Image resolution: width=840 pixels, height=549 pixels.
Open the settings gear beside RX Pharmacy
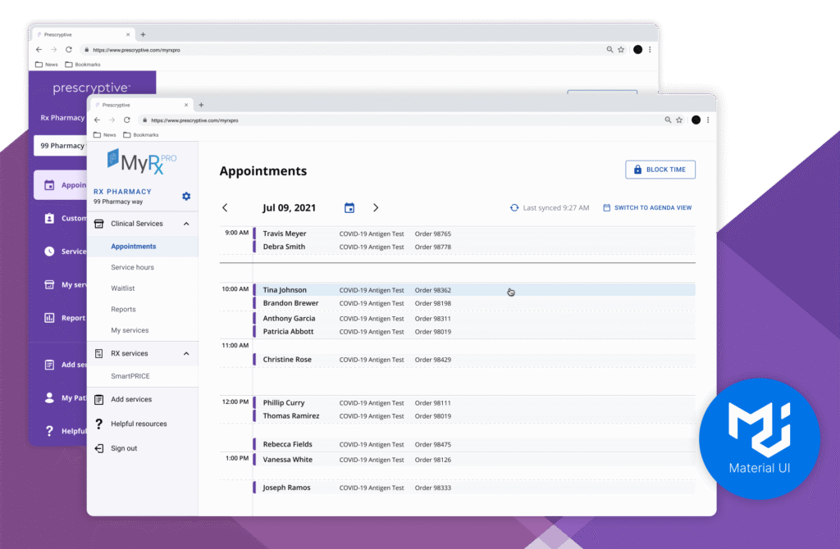tap(186, 197)
